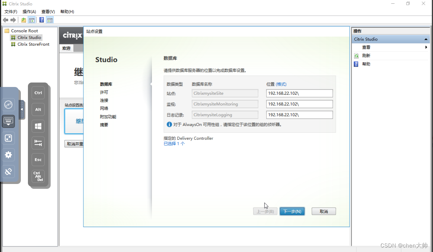
Task: Open the 操作(A) menu
Action: [x=29, y=12]
